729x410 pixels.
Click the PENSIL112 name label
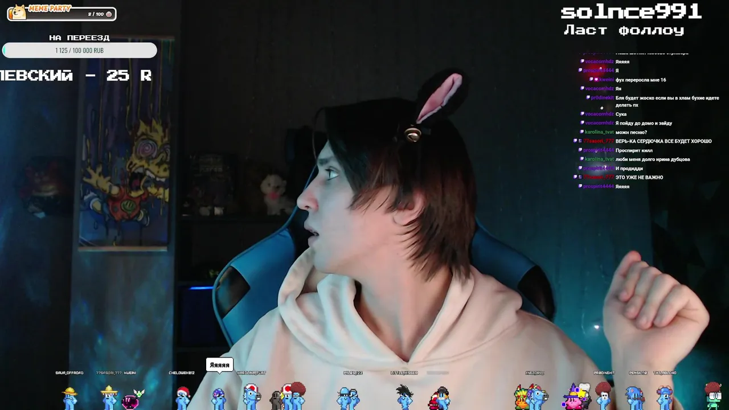coord(638,373)
